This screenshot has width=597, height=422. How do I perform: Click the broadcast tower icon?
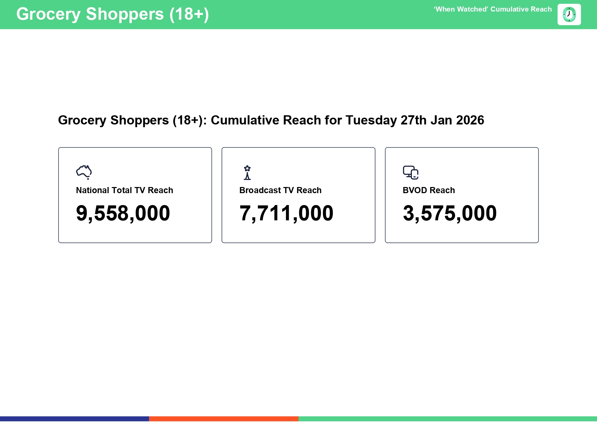point(247,172)
